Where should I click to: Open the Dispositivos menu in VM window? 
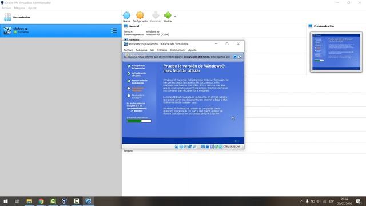click(178, 50)
